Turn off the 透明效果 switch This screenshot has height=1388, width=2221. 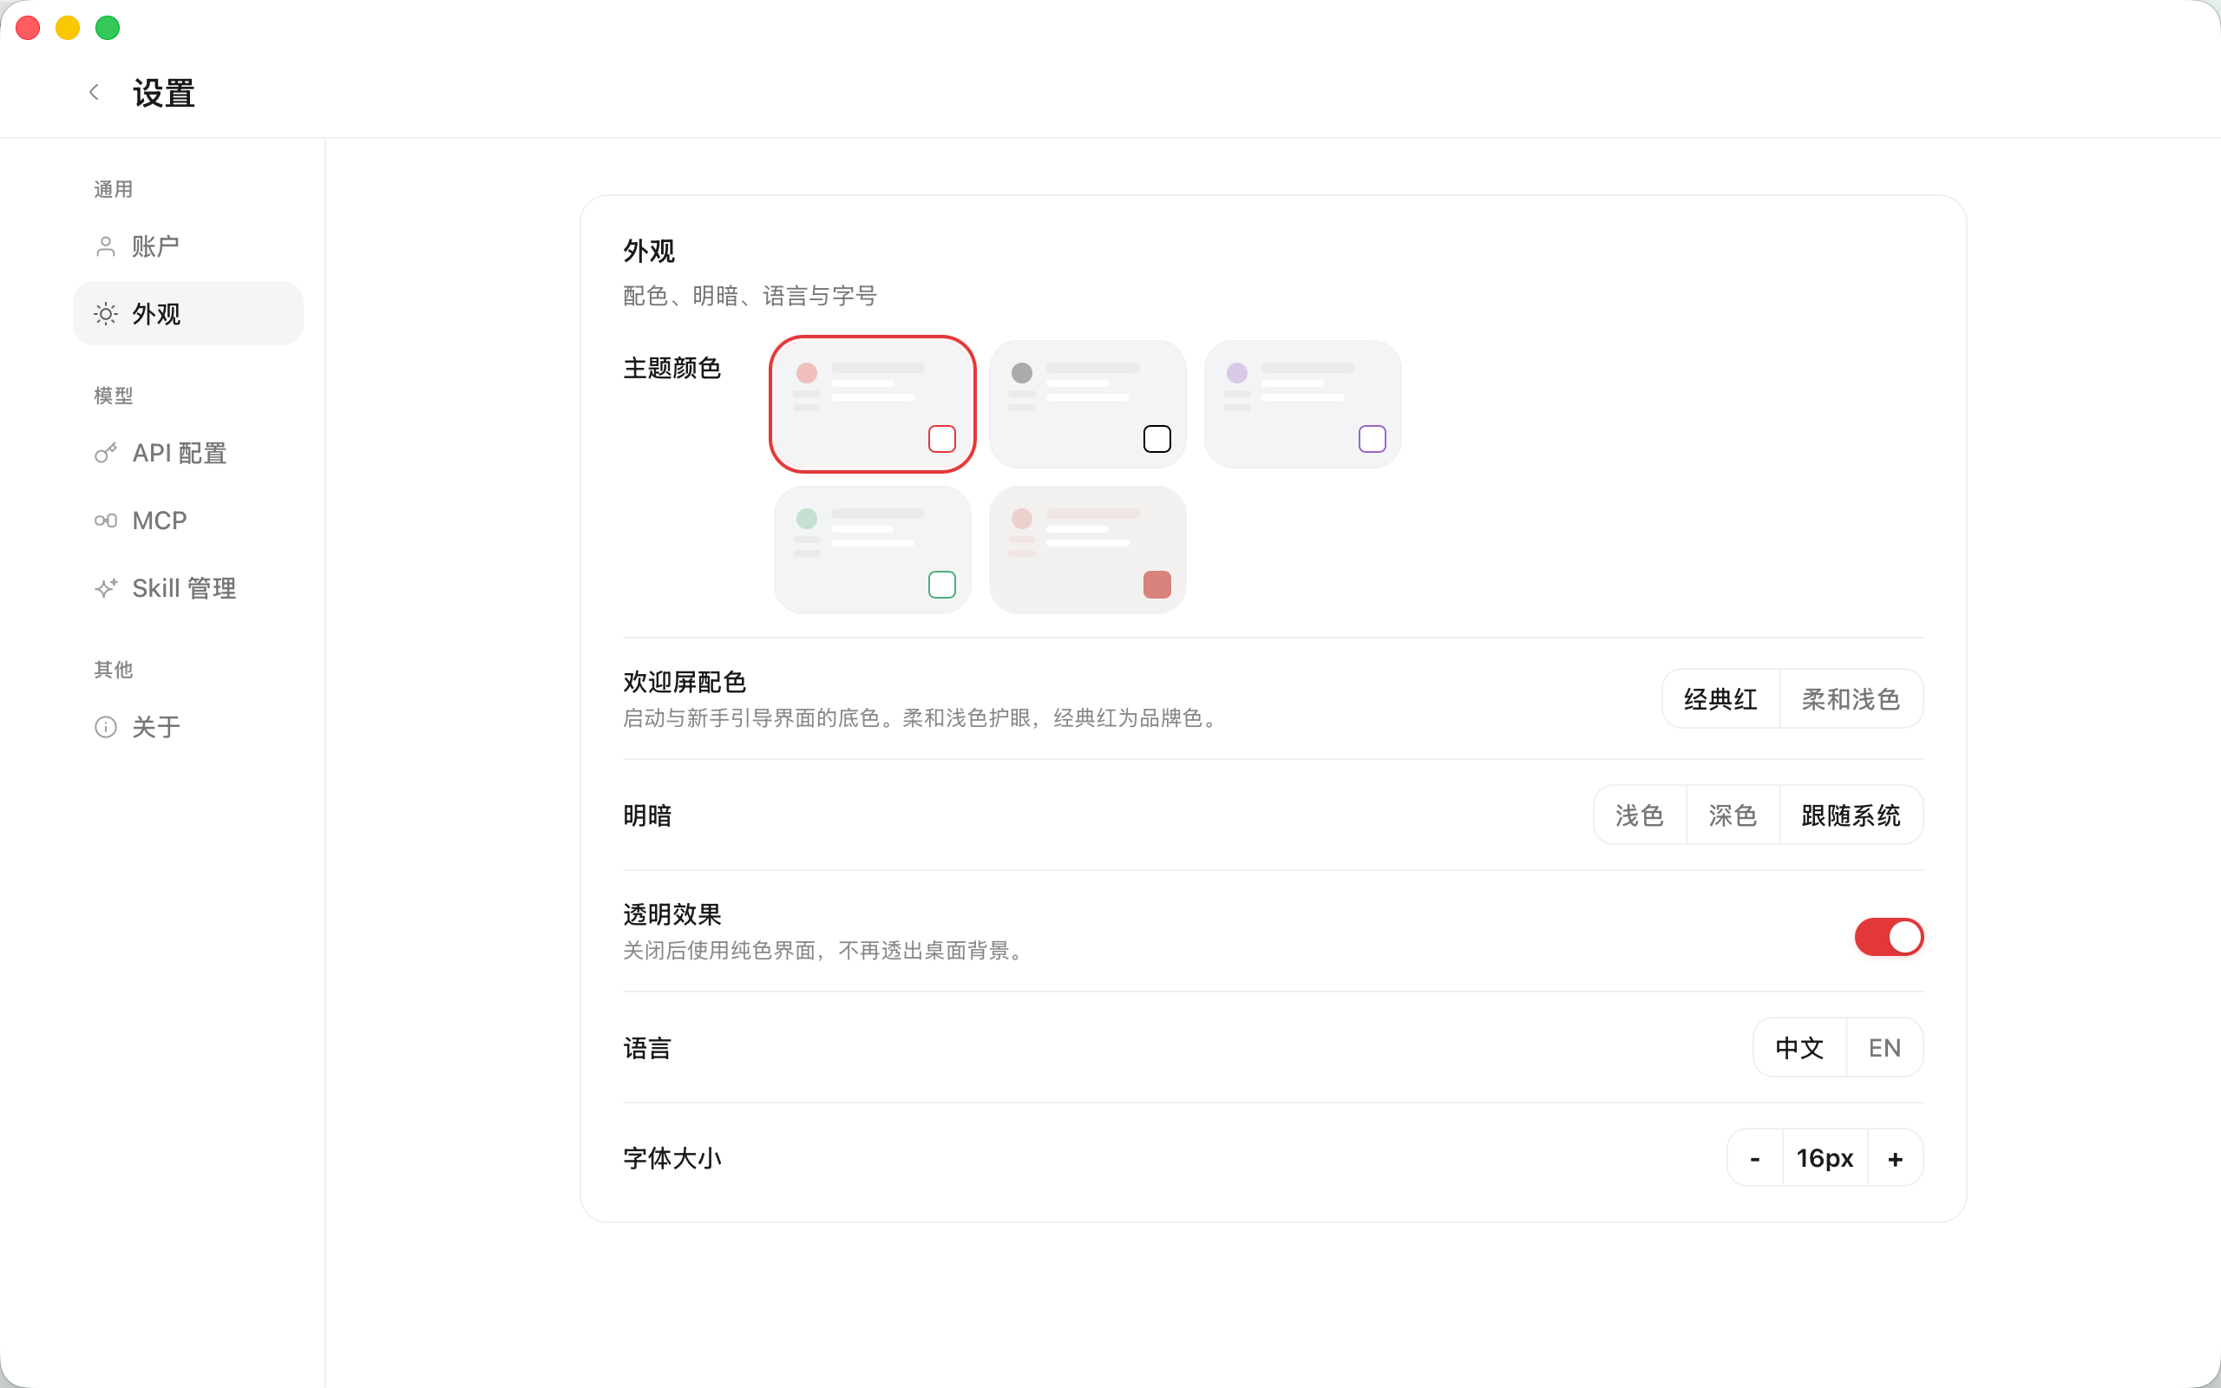(x=1889, y=936)
